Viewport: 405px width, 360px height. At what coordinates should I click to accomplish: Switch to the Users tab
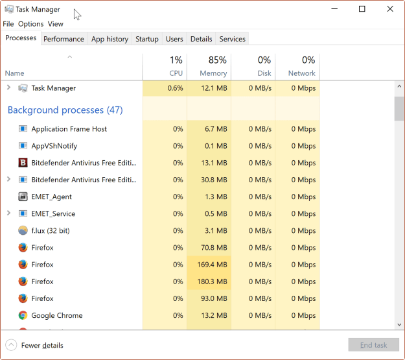[174, 39]
